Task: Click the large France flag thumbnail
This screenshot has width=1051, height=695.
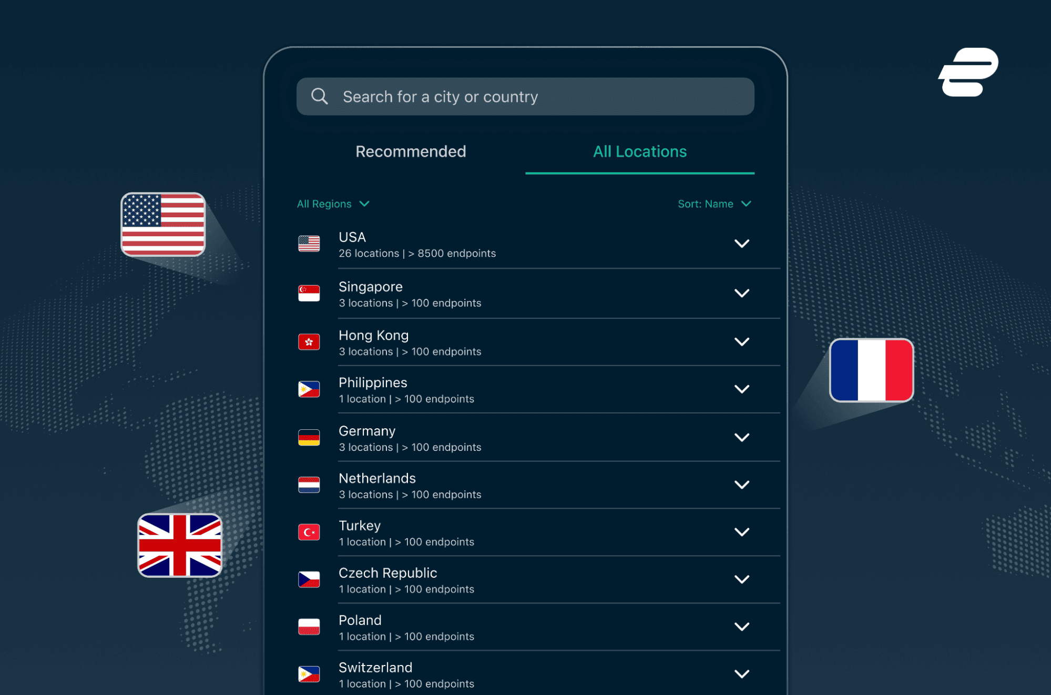Action: 871,370
